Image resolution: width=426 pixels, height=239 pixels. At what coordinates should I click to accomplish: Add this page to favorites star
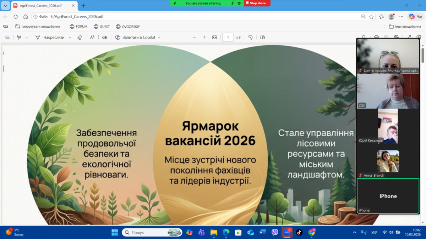(x=371, y=17)
